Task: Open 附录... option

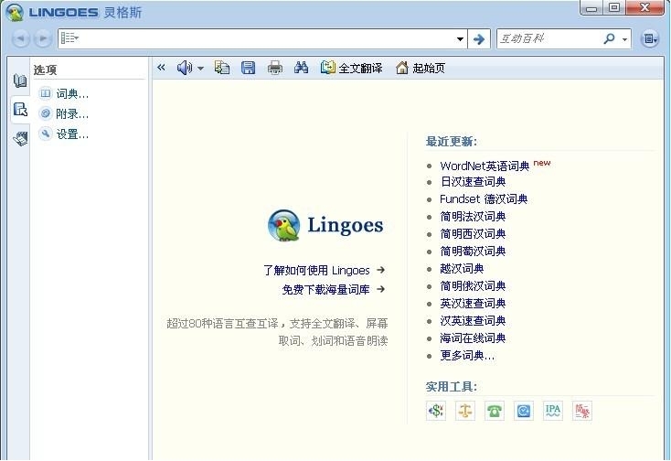Action: [x=64, y=113]
